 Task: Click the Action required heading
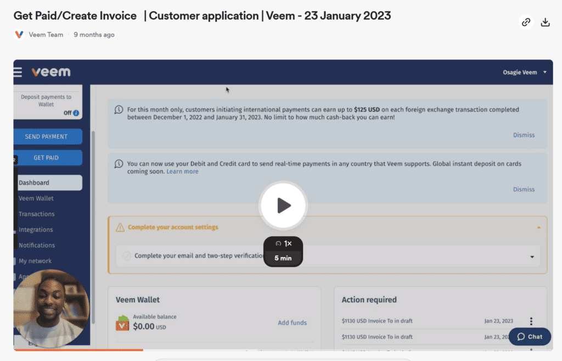click(369, 300)
